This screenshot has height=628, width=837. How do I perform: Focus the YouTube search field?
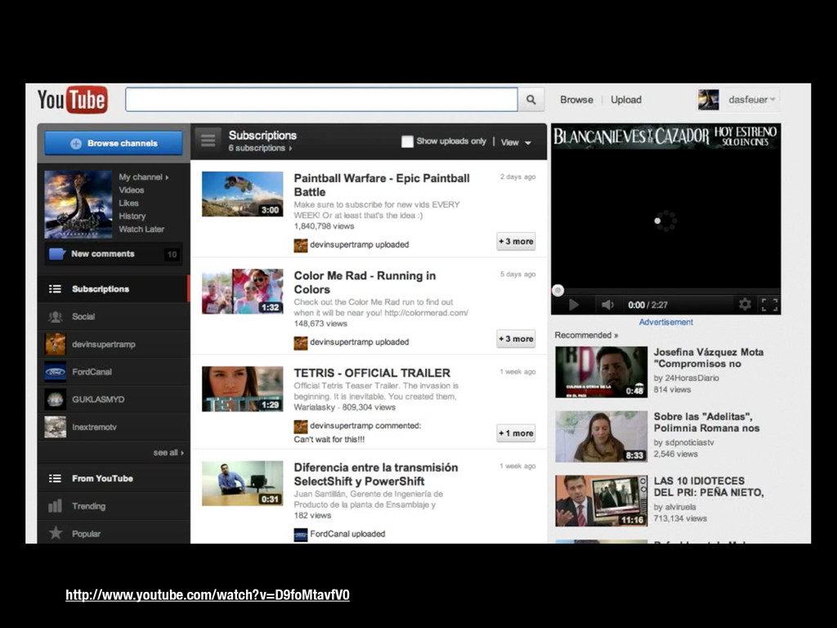[x=321, y=100]
